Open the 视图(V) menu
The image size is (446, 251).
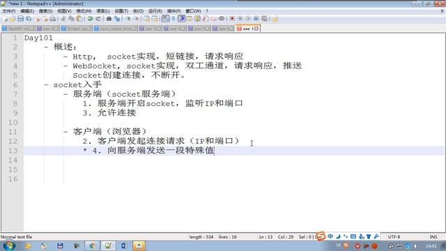pyautogui.click(x=64, y=11)
